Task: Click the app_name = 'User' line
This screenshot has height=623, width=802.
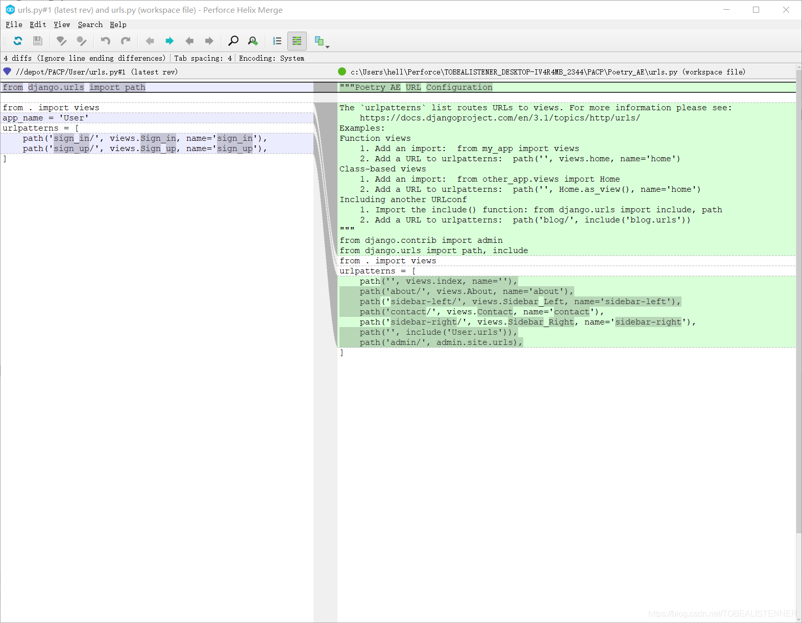Action: [45, 118]
